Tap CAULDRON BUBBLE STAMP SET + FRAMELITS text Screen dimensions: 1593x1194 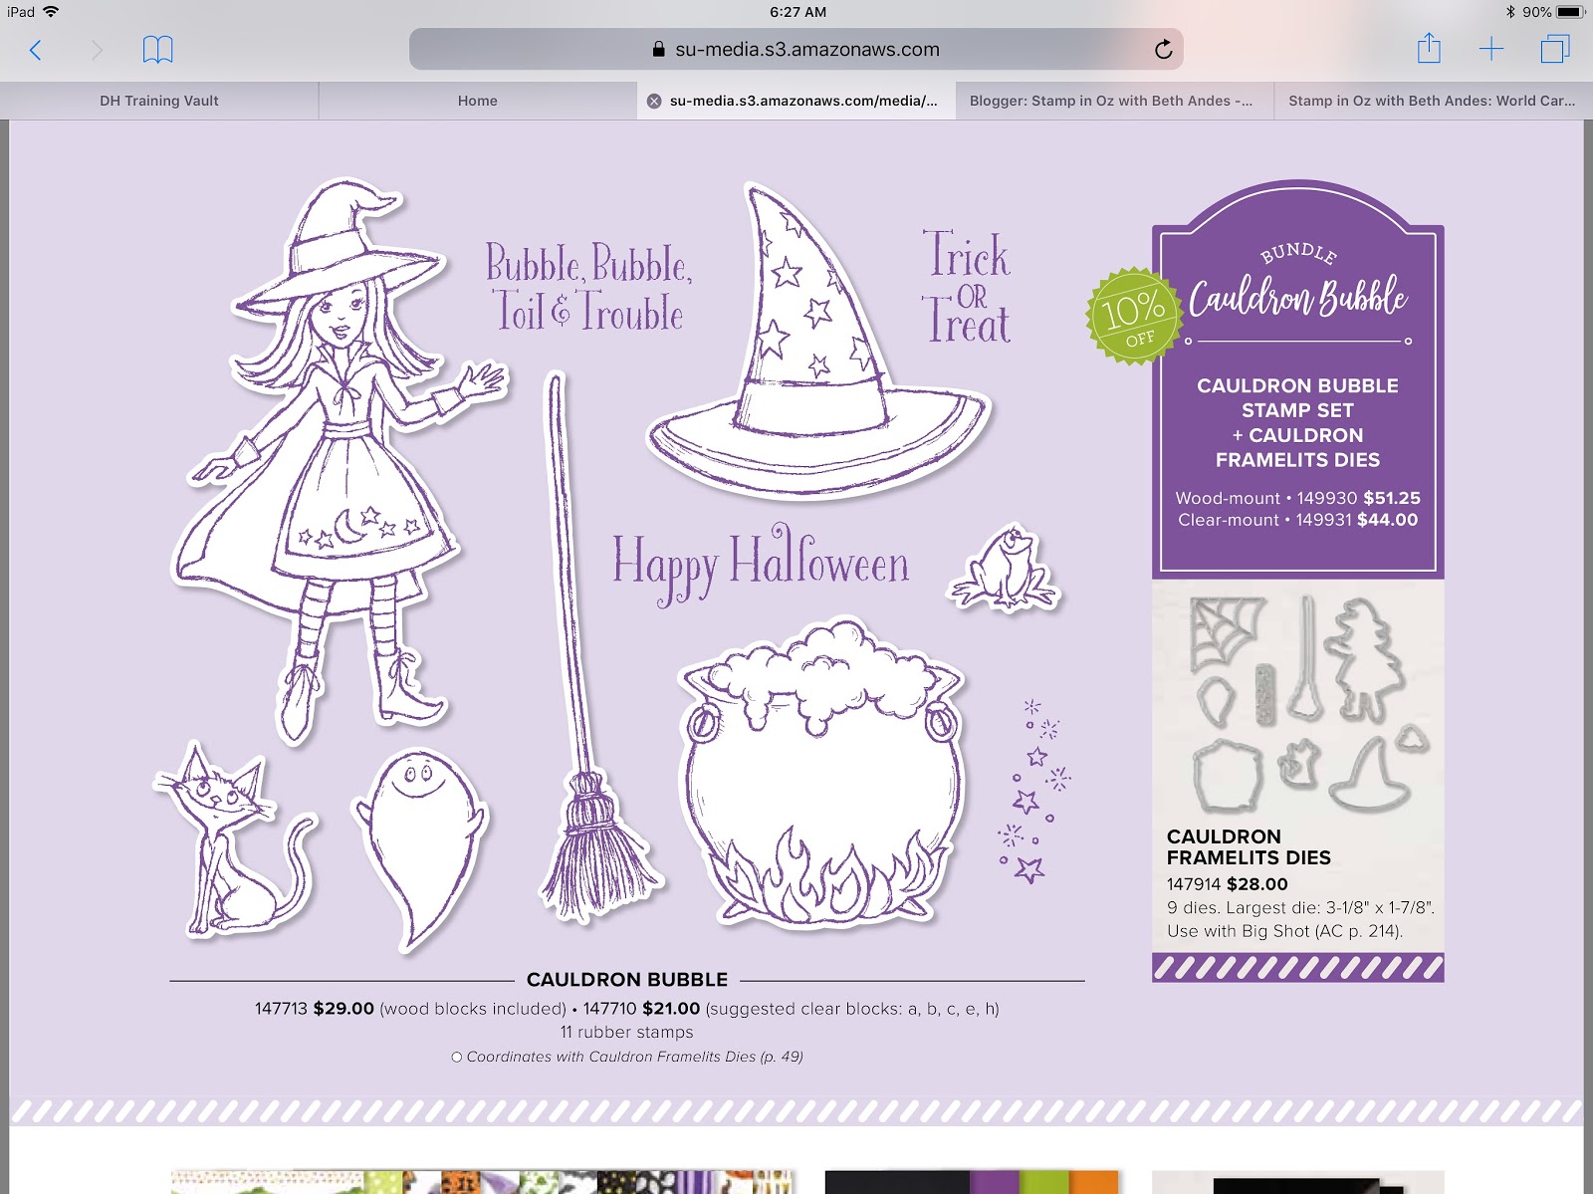(1297, 422)
